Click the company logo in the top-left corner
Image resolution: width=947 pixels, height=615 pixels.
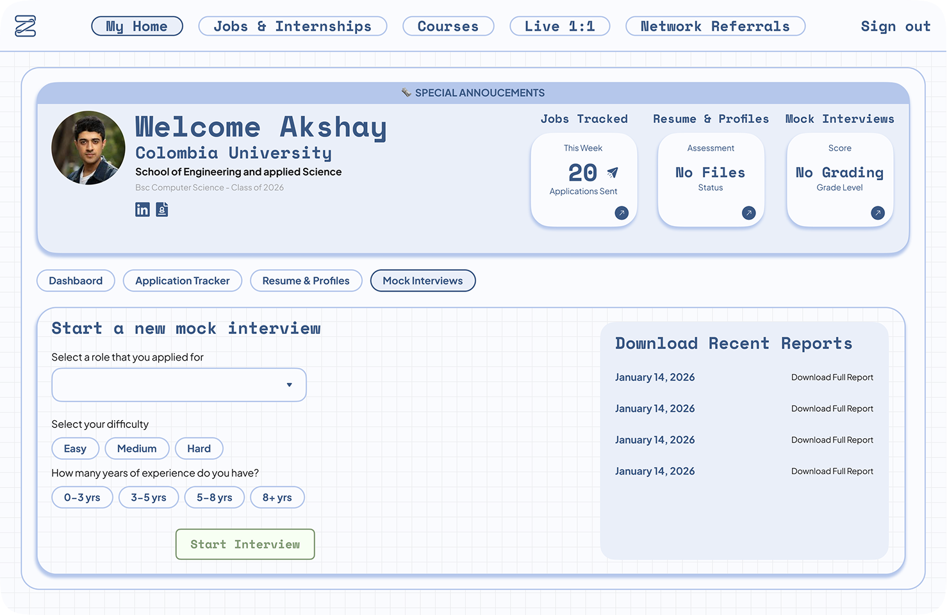point(24,26)
